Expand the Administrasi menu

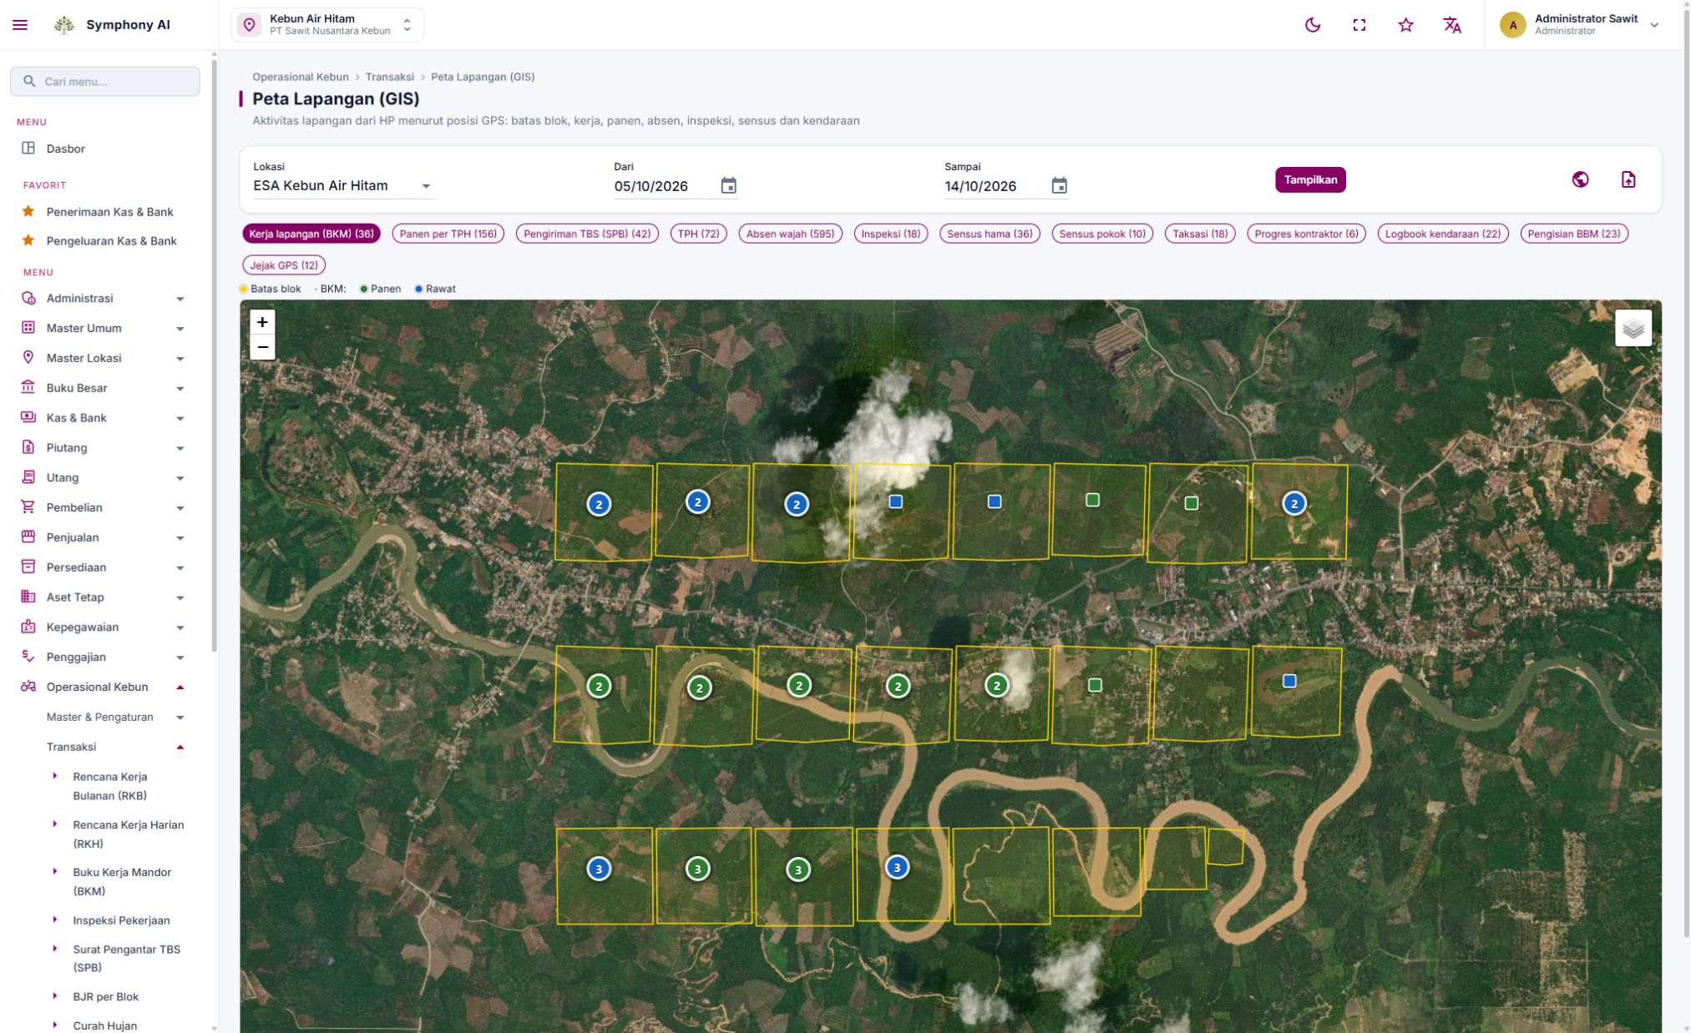[102, 299]
